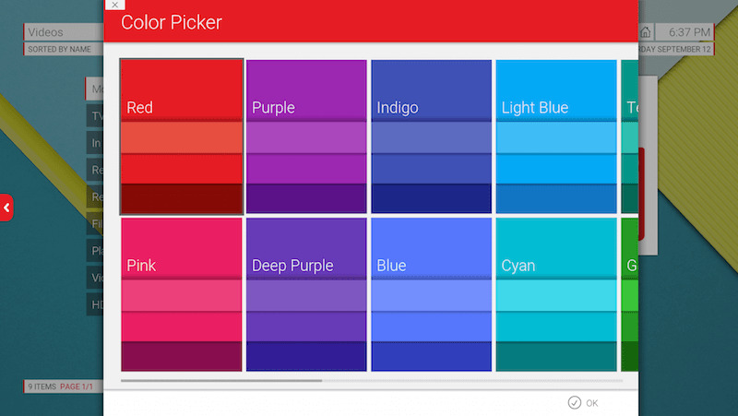Select the darkest Indigo shade
Screen dimensions: 738x416
431,199
